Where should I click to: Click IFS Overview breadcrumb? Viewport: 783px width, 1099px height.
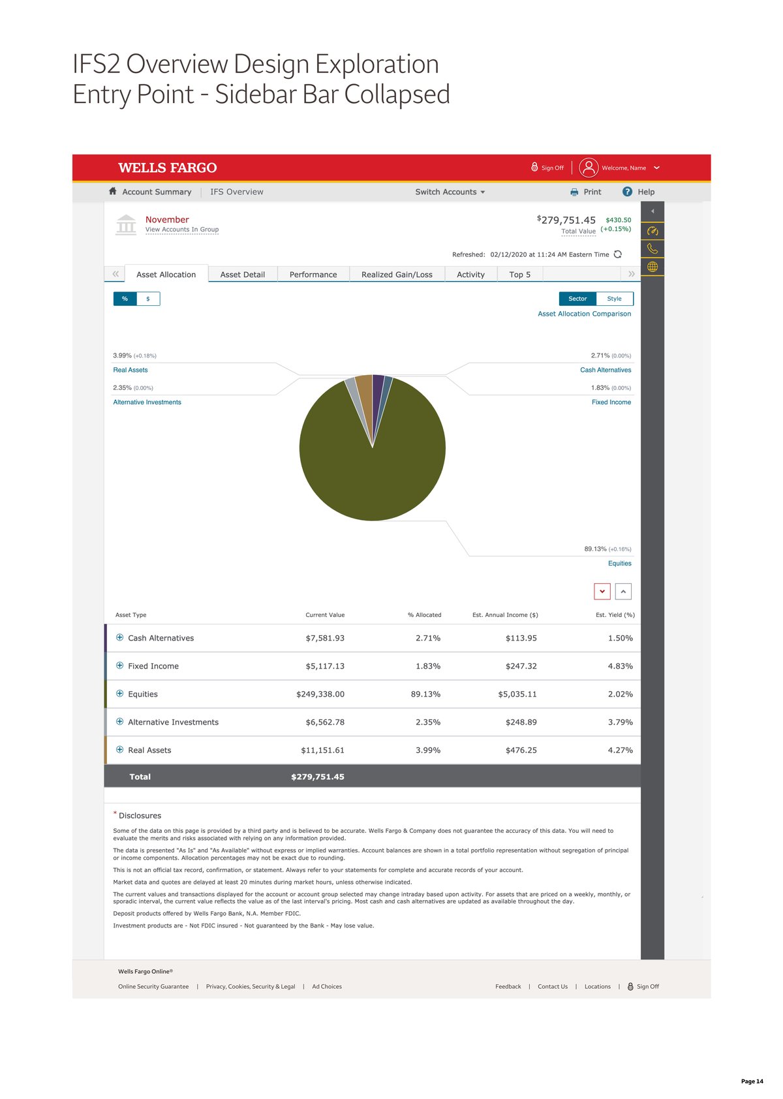(237, 192)
